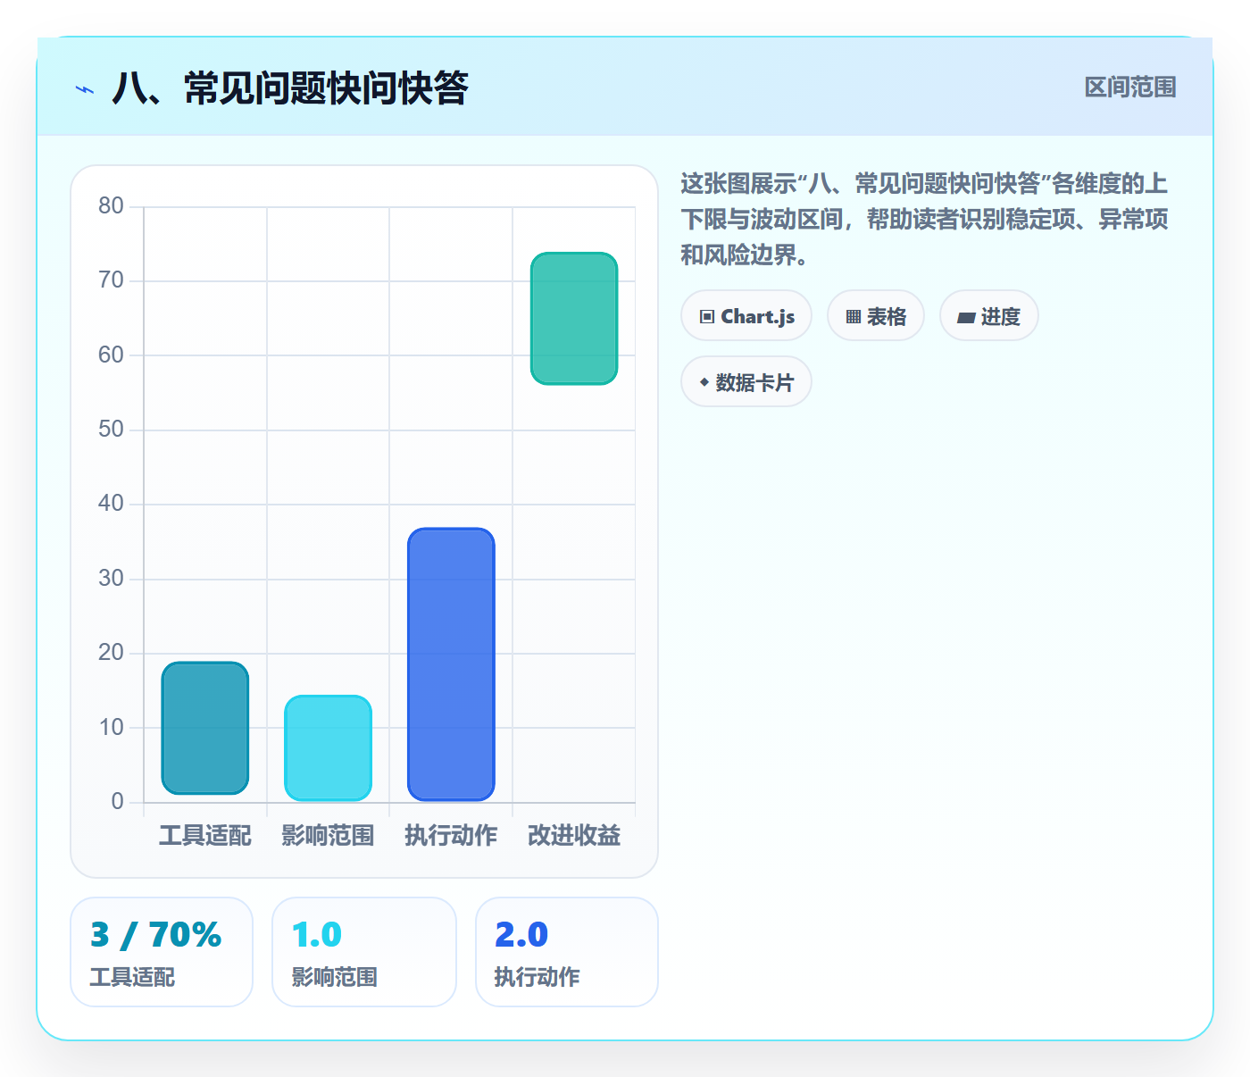Screen dimensions: 1250x1077
Task: Select the 数据卡片 tag chip
Action: 746,382
